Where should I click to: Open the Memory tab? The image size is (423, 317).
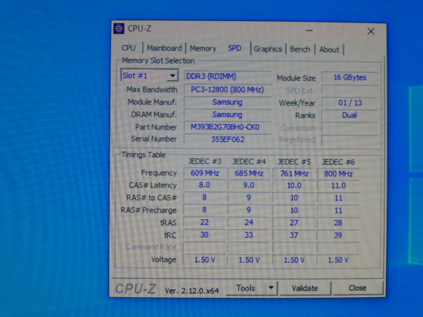[203, 48]
